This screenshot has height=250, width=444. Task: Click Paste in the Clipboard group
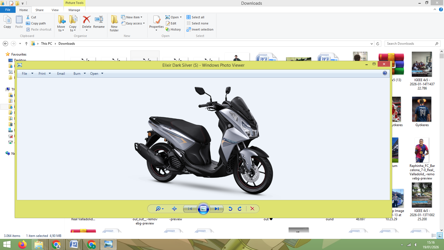coord(19,22)
